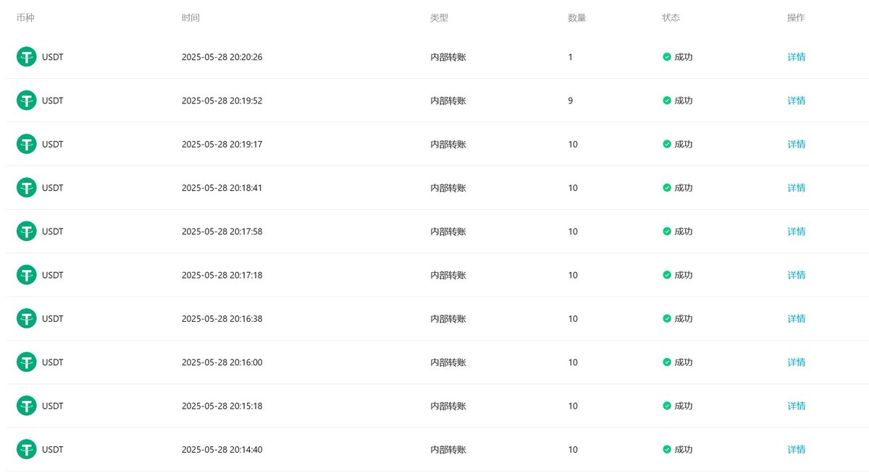869x473 pixels.
Task: Click the USDT Tether icon in the 20:17:18 row
Action: click(27, 275)
